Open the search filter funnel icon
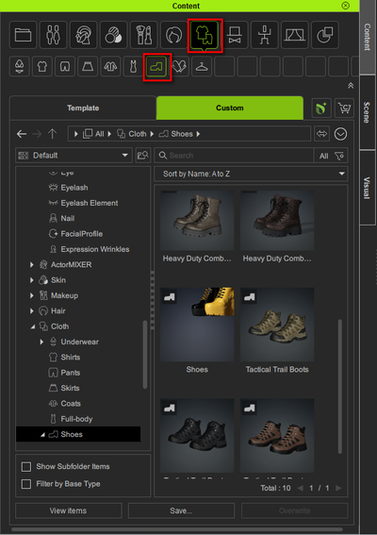Image resolution: width=377 pixels, height=535 pixels. coord(339,156)
